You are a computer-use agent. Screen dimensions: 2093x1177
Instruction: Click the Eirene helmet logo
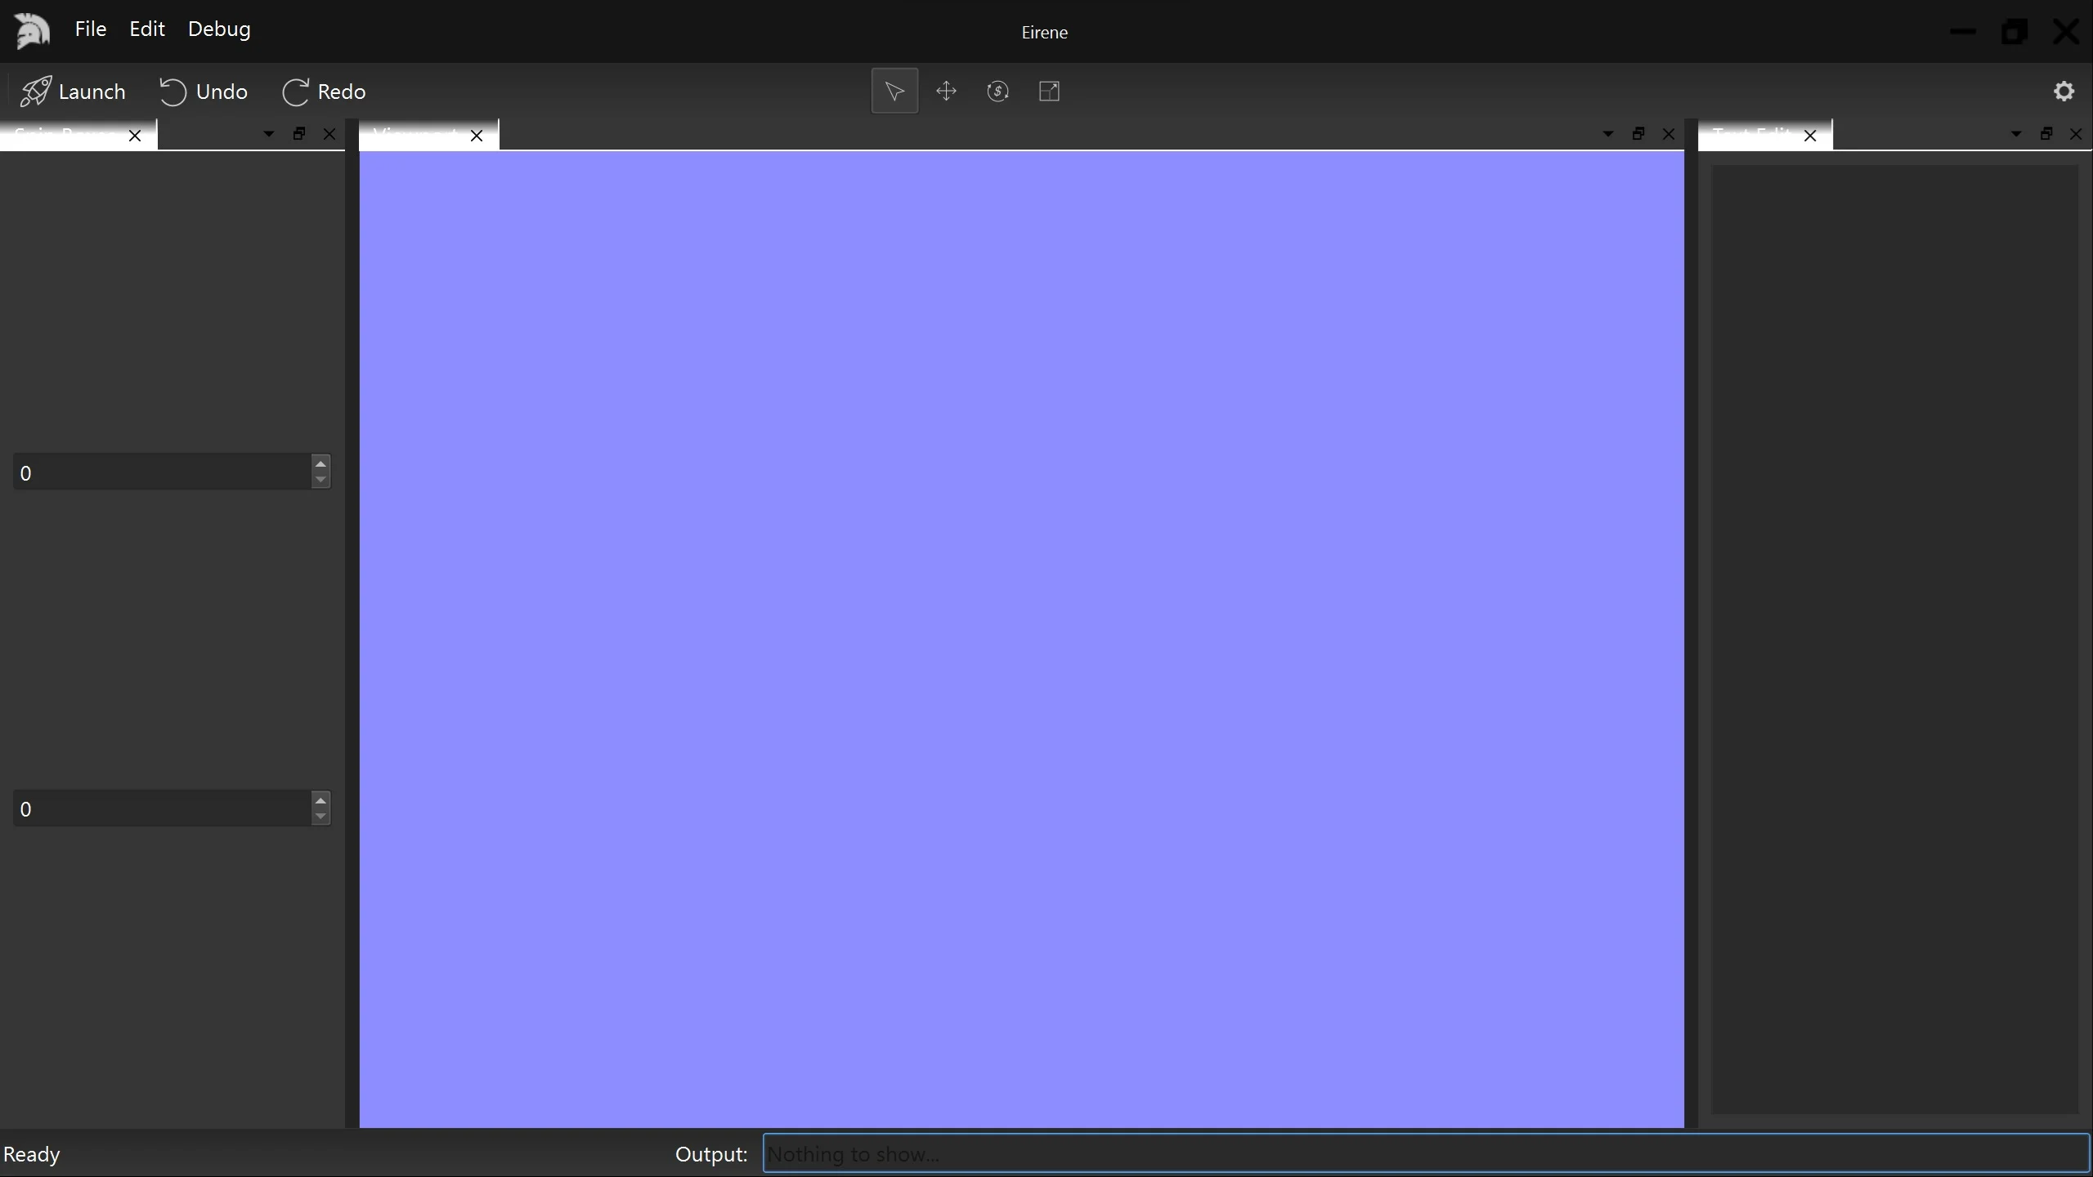click(x=33, y=31)
